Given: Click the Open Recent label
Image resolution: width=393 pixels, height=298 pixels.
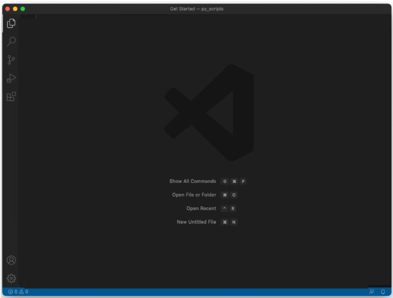Looking at the screenshot, I should (x=201, y=208).
